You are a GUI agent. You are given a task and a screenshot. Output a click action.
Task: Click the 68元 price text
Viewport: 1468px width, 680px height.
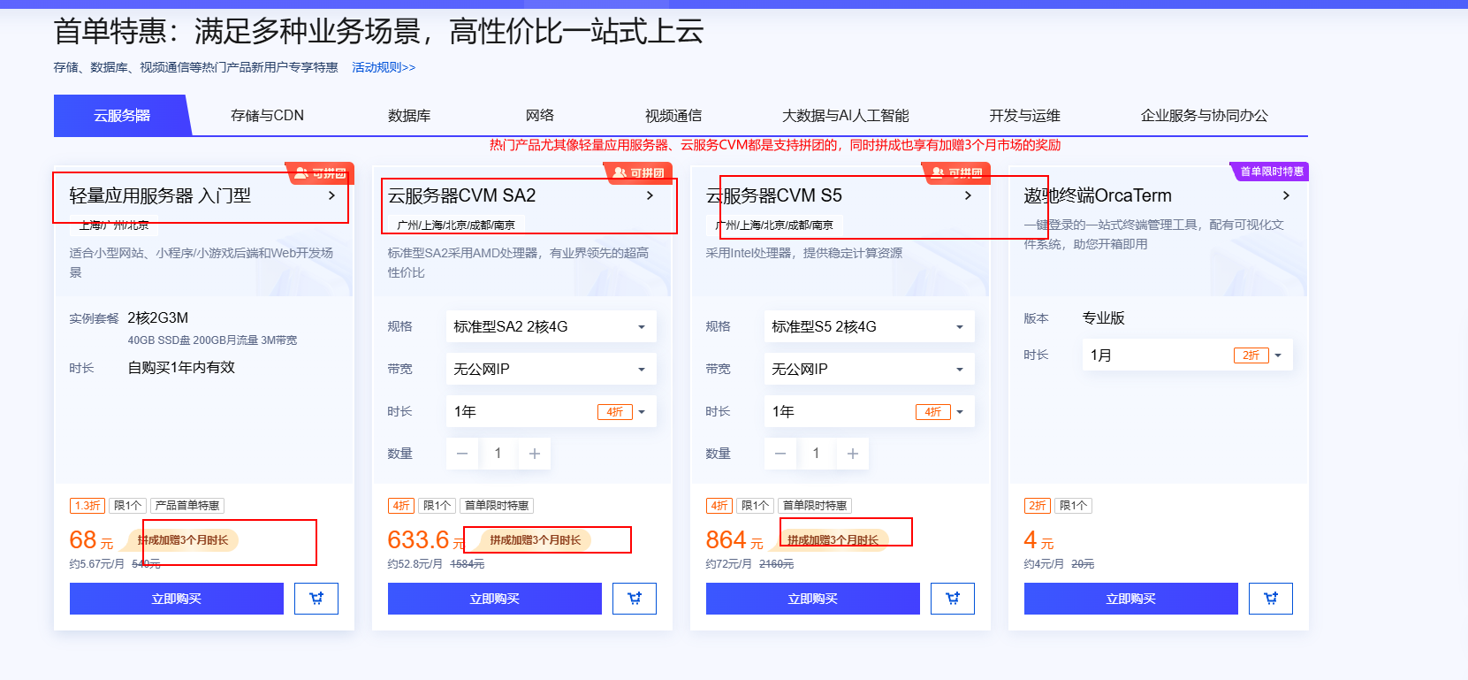pyautogui.click(x=92, y=540)
